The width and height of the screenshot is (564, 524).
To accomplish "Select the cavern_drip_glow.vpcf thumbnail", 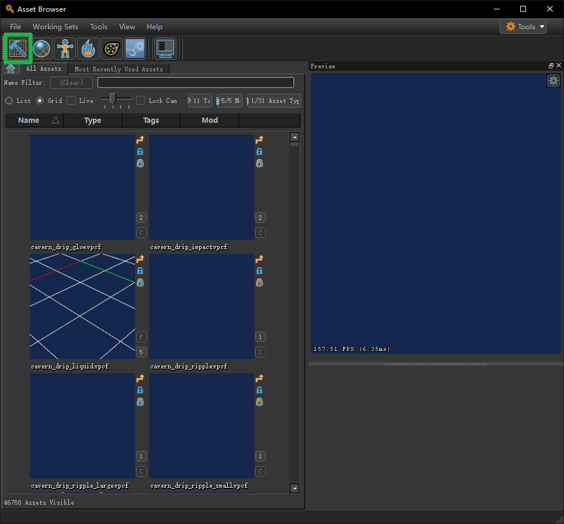I will coord(82,187).
